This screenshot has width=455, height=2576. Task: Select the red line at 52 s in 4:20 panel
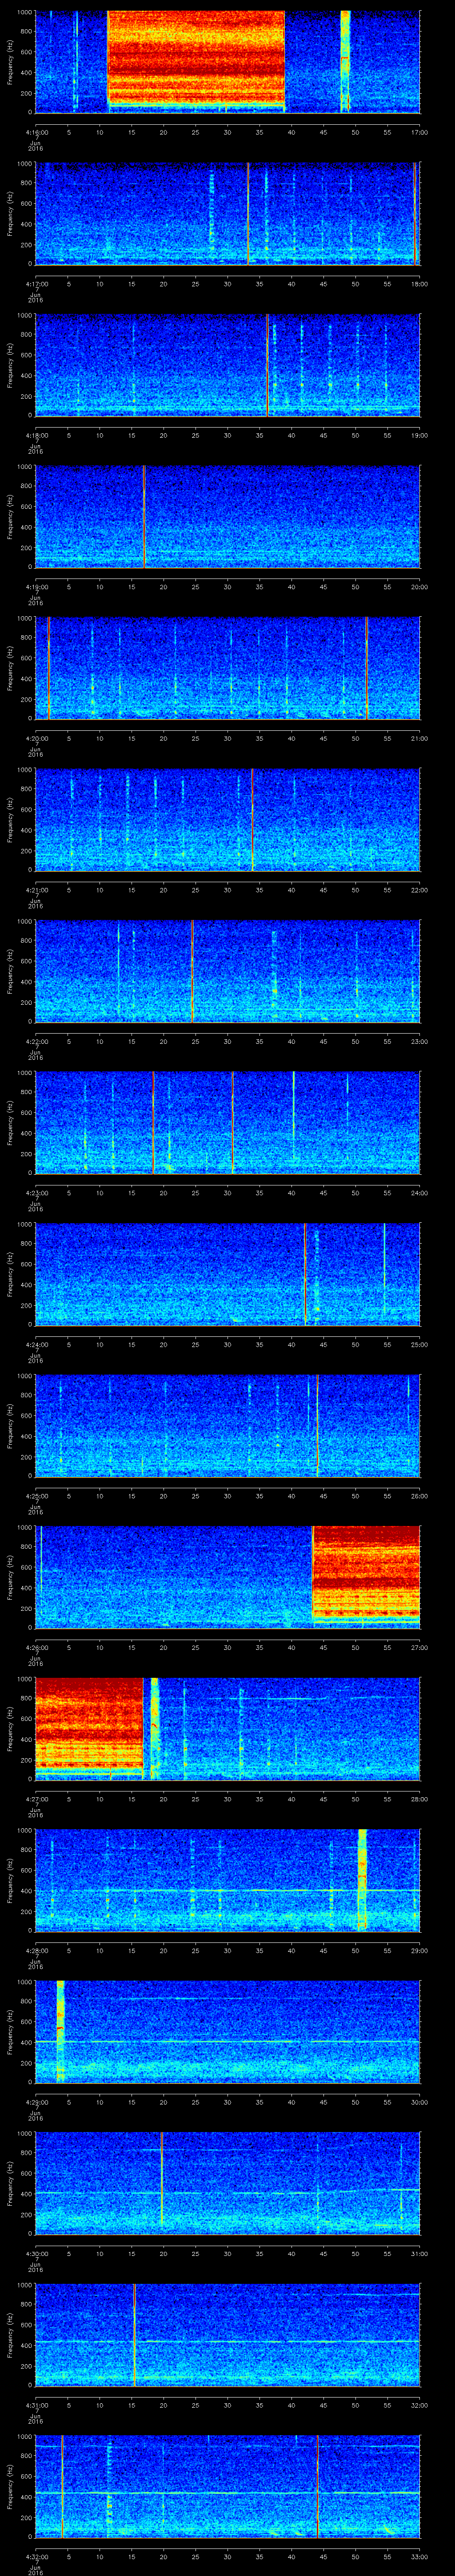point(366,668)
